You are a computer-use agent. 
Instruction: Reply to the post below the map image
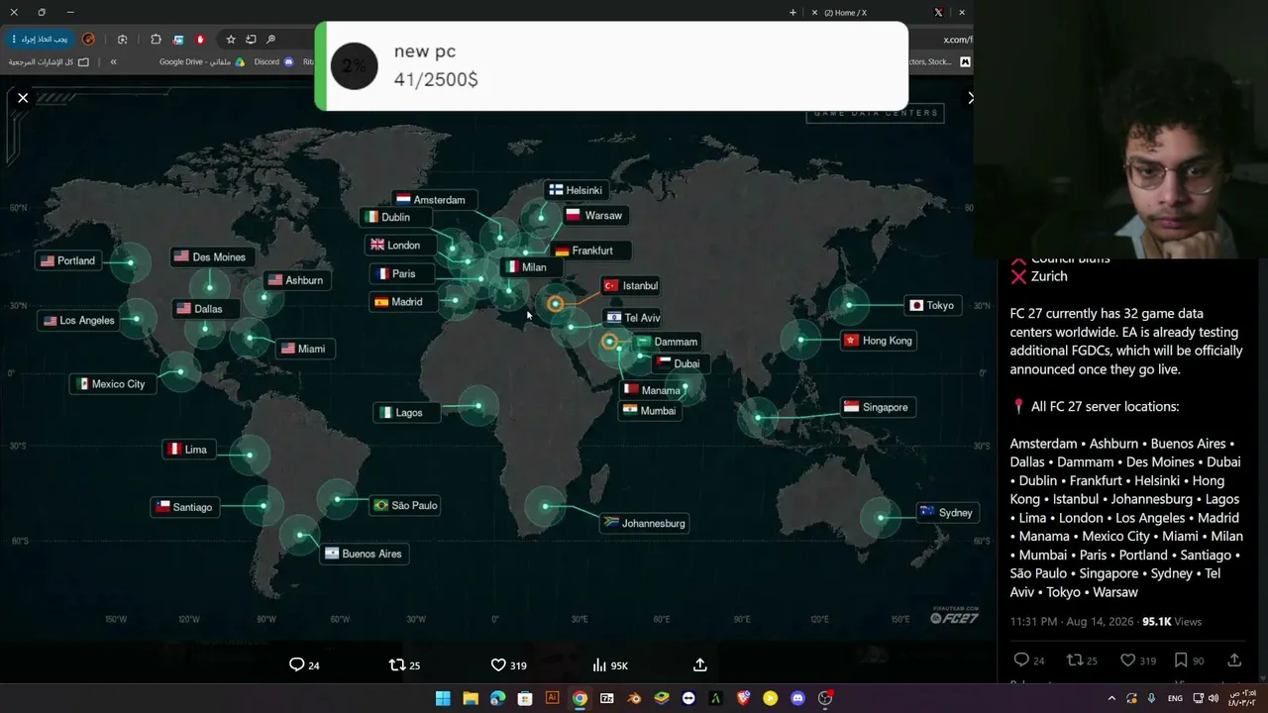pos(304,664)
